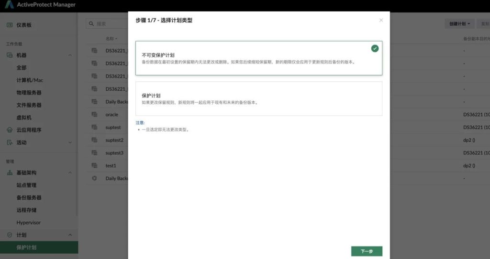The width and height of the screenshot is (490, 259).
Task: Click the 活动 activity icon in sidebar
Action: pos(10,142)
